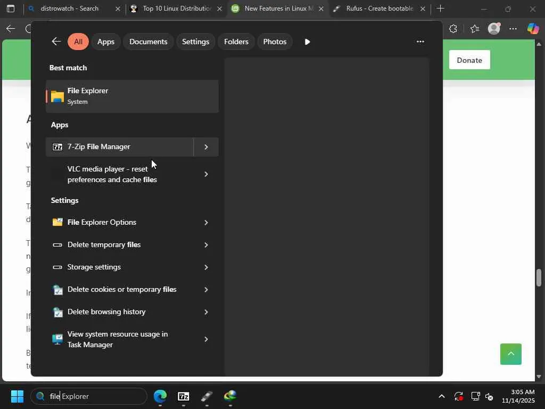Open Delete temporary files setting
The width and height of the screenshot is (545, 409).
tap(119, 245)
